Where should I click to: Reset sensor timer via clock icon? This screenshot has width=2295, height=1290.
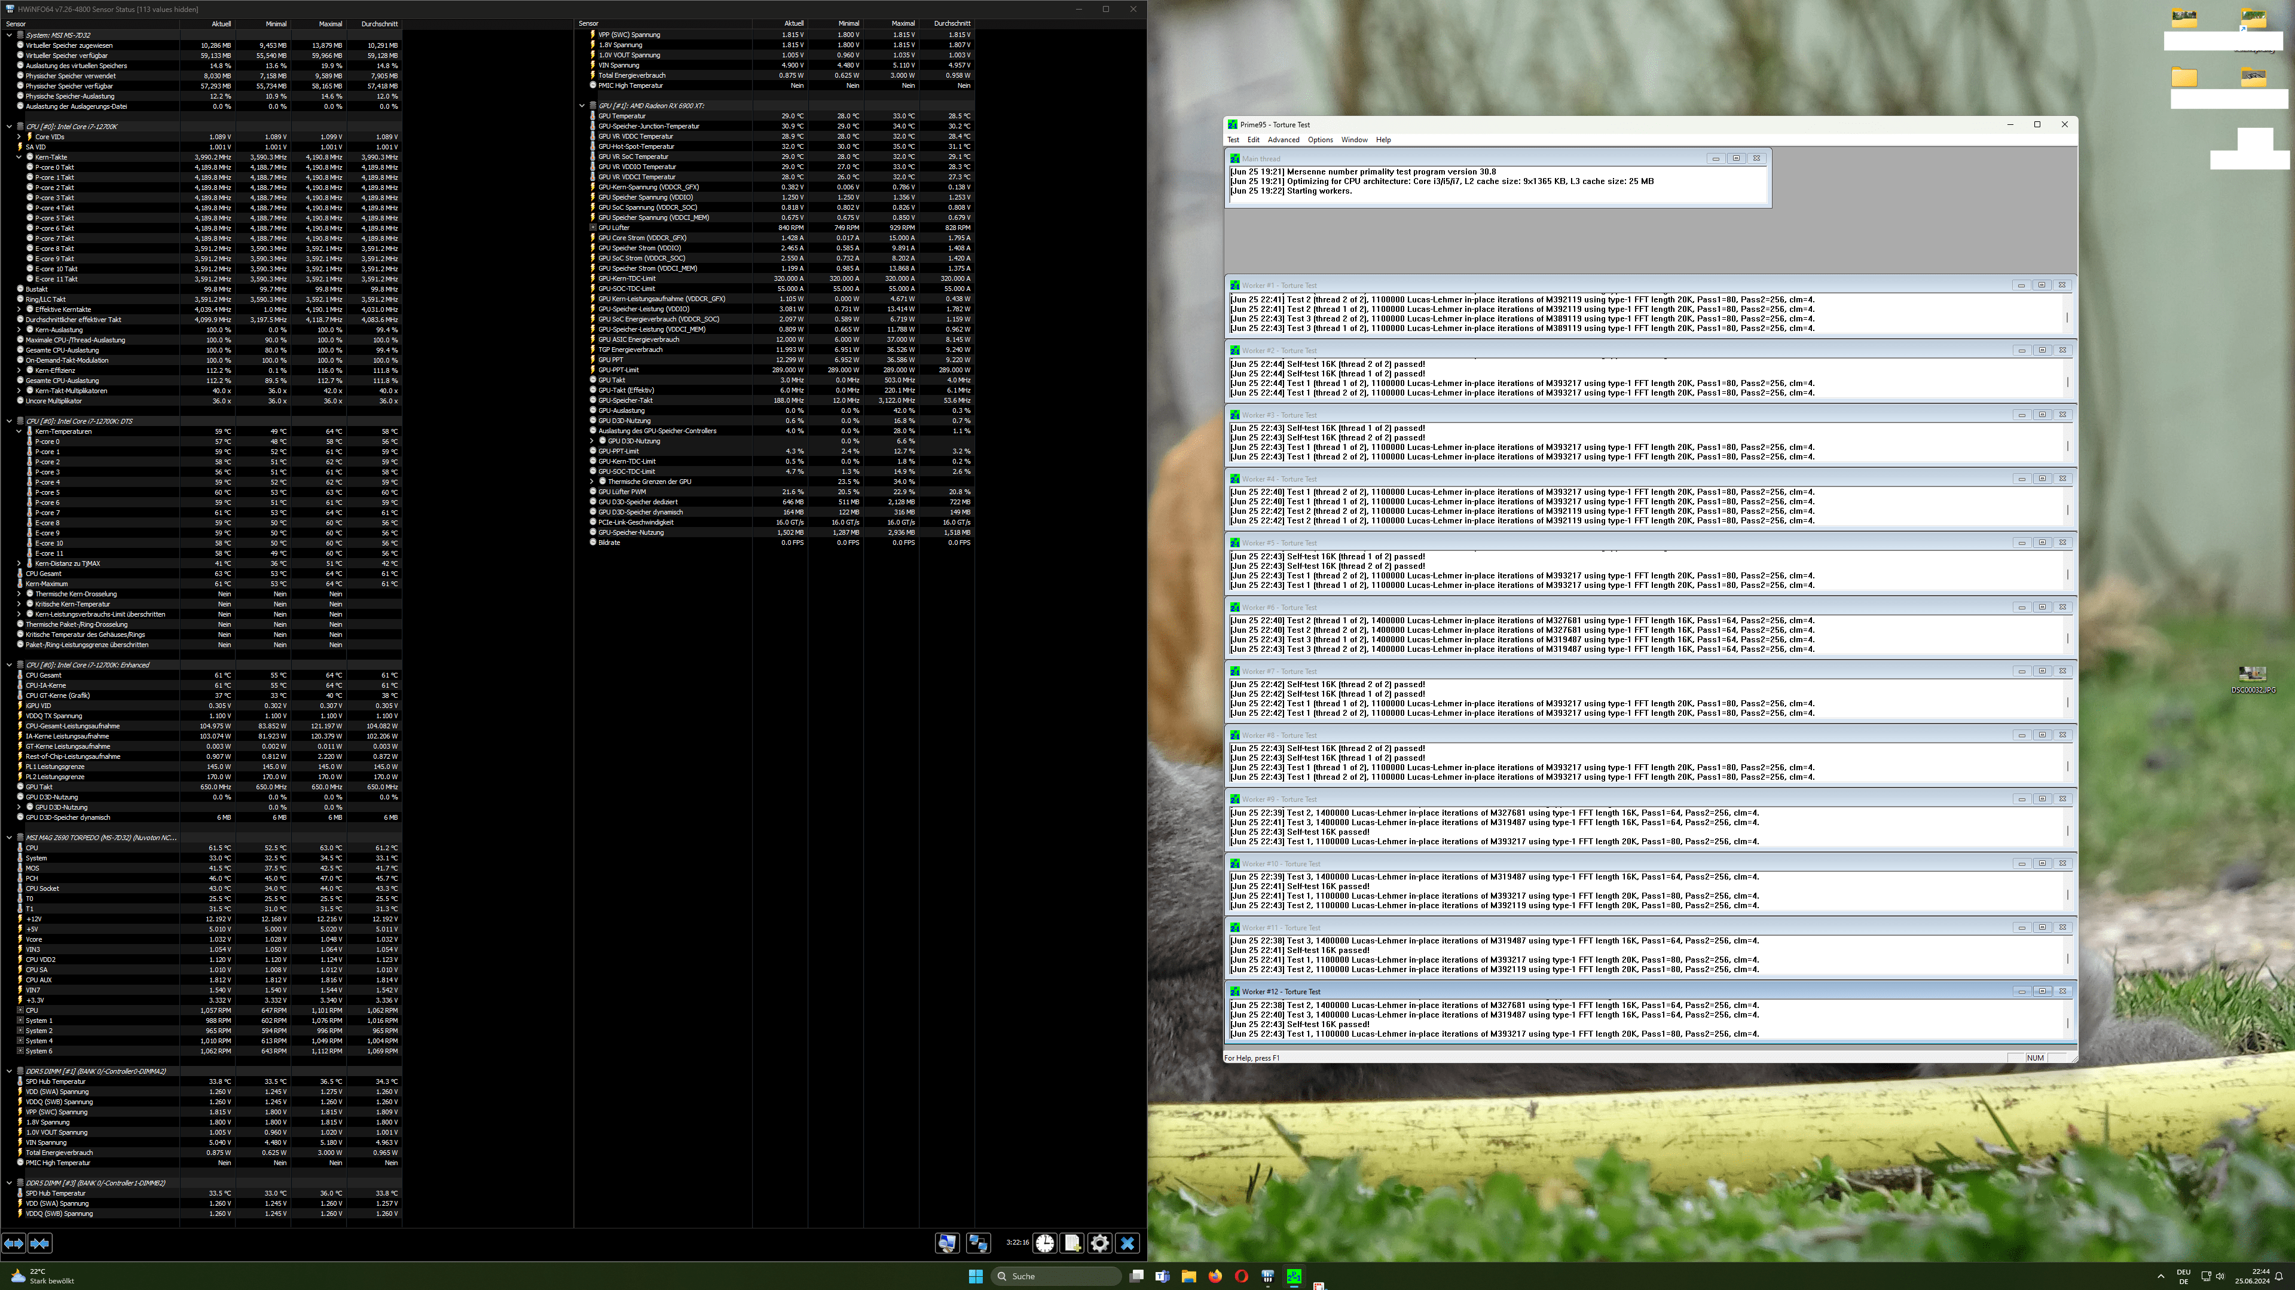click(1045, 1243)
